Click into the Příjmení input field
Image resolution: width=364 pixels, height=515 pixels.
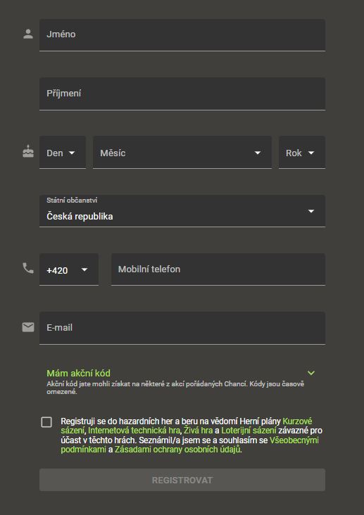pos(182,94)
